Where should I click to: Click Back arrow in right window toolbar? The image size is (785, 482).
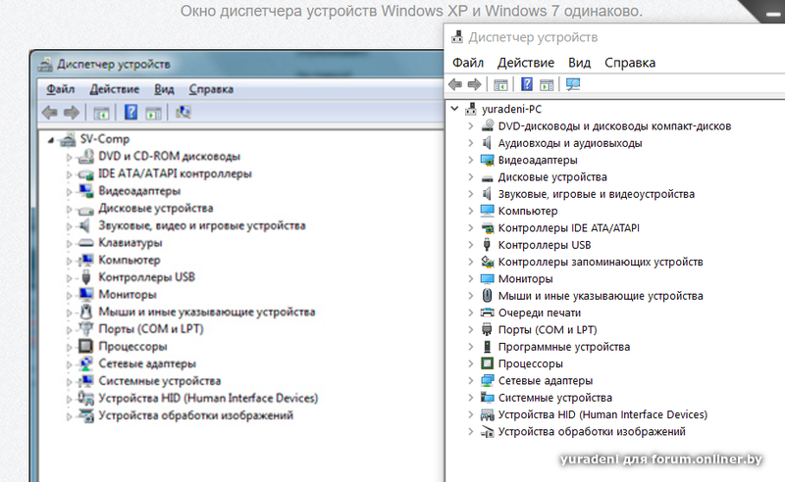pos(455,84)
